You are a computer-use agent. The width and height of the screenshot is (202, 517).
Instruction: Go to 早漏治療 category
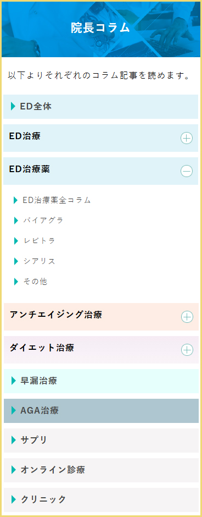pos(102,381)
